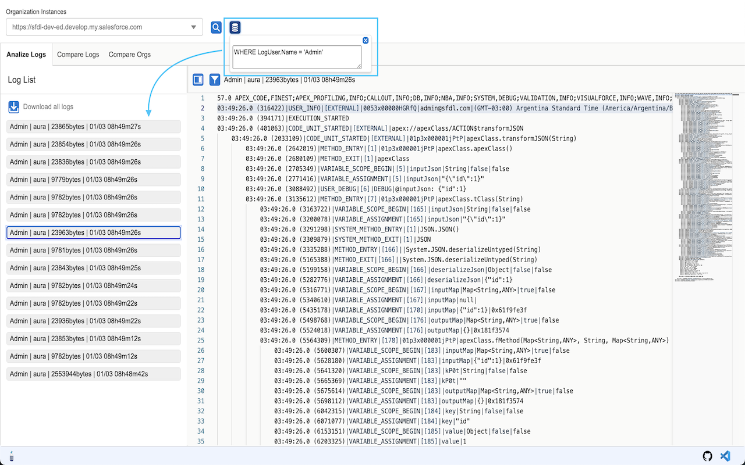Select the 9782bytes log from 08h49m12s

pyautogui.click(x=94, y=356)
